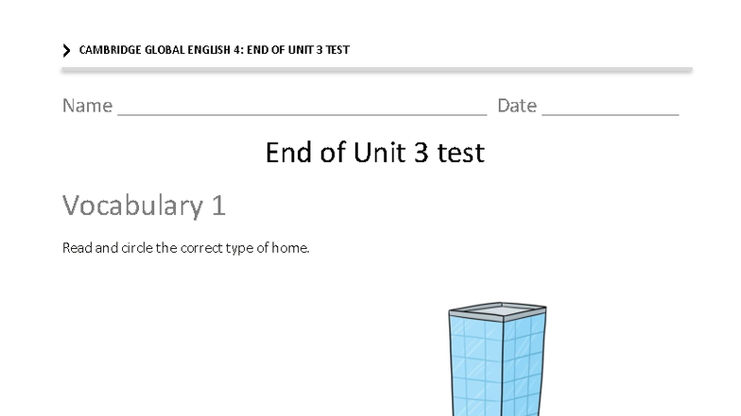This screenshot has width=741, height=416.
Task: Click the word "circle" in the instruction
Action: click(x=136, y=247)
